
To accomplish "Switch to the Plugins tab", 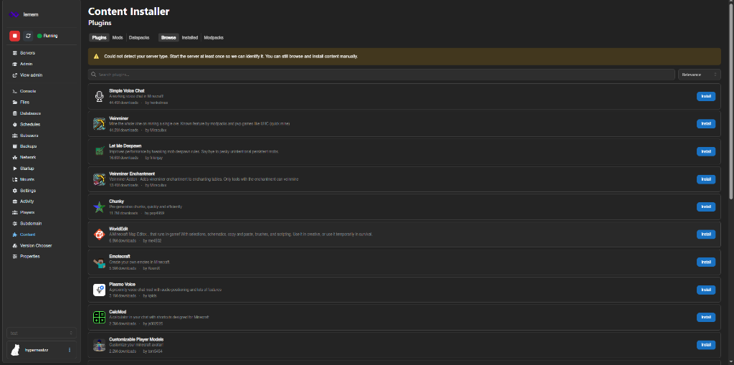I will pos(99,37).
